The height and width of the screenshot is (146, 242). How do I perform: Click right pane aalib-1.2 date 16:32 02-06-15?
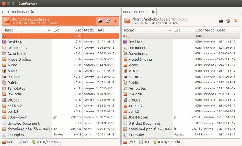click(x=226, y=106)
